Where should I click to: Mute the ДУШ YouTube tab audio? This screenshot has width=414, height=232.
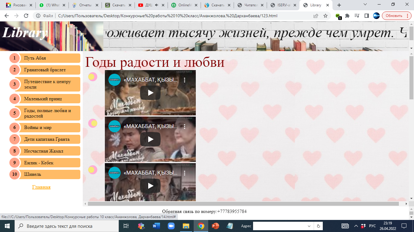[x=157, y=5]
